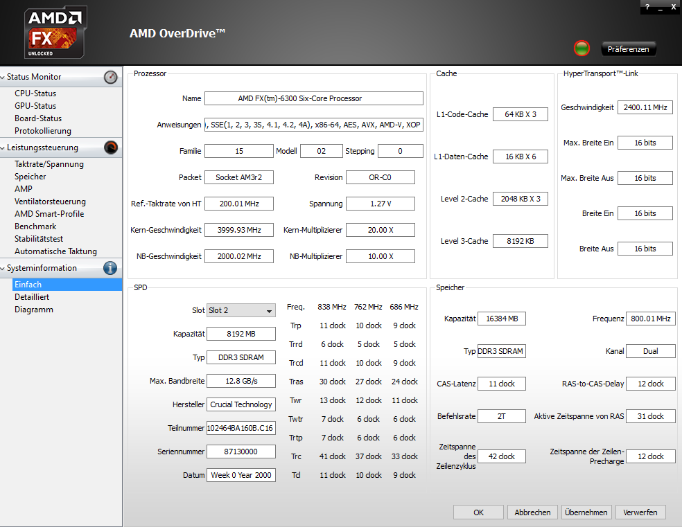Click the OK button

[478, 512]
